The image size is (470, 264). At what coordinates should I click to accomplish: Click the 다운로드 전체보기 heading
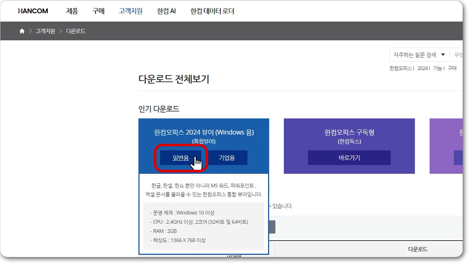pyautogui.click(x=174, y=79)
